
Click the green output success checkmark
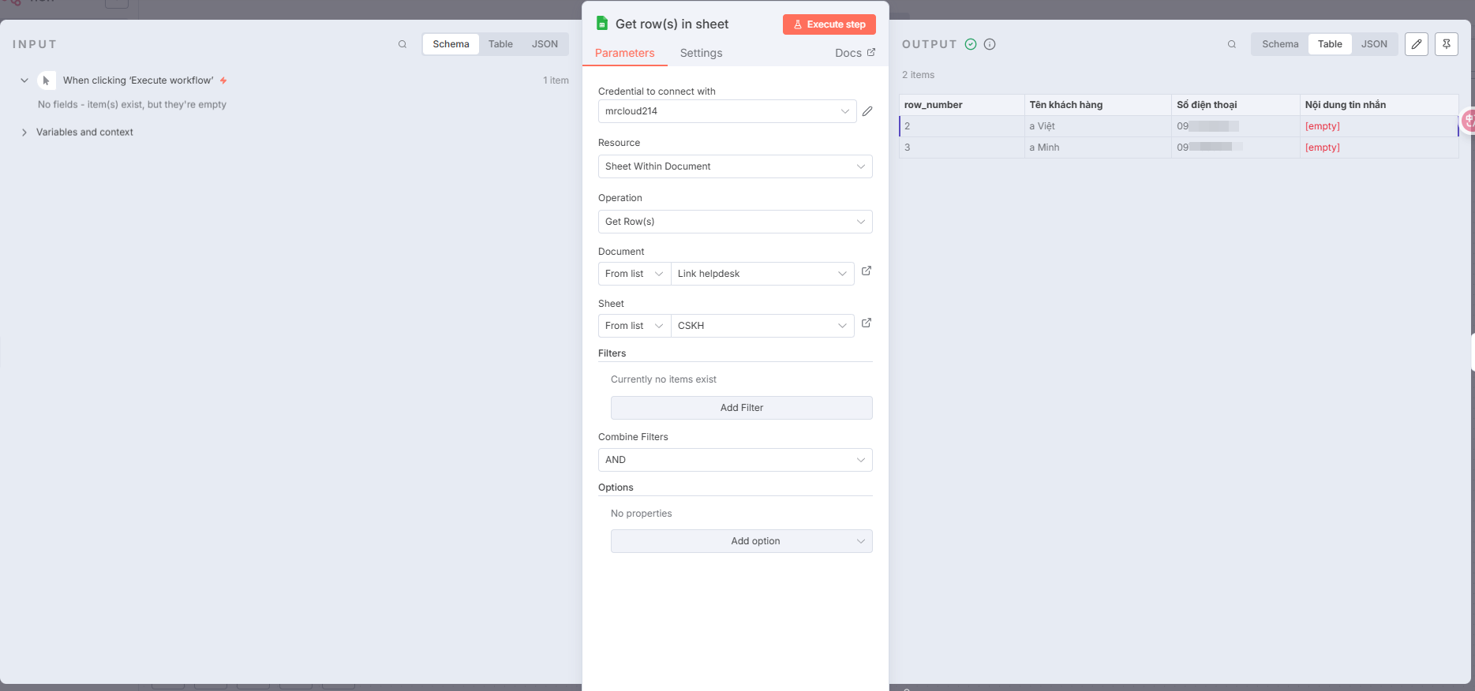971,44
